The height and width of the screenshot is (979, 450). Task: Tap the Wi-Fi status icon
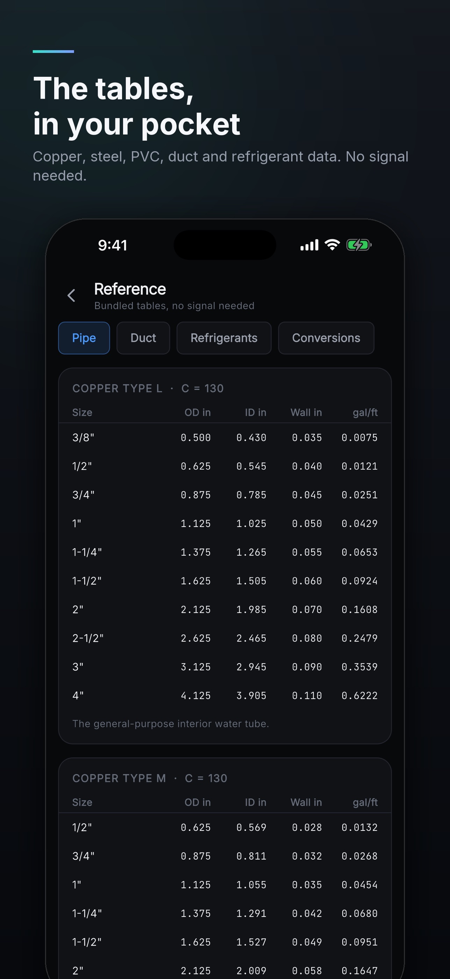(333, 245)
